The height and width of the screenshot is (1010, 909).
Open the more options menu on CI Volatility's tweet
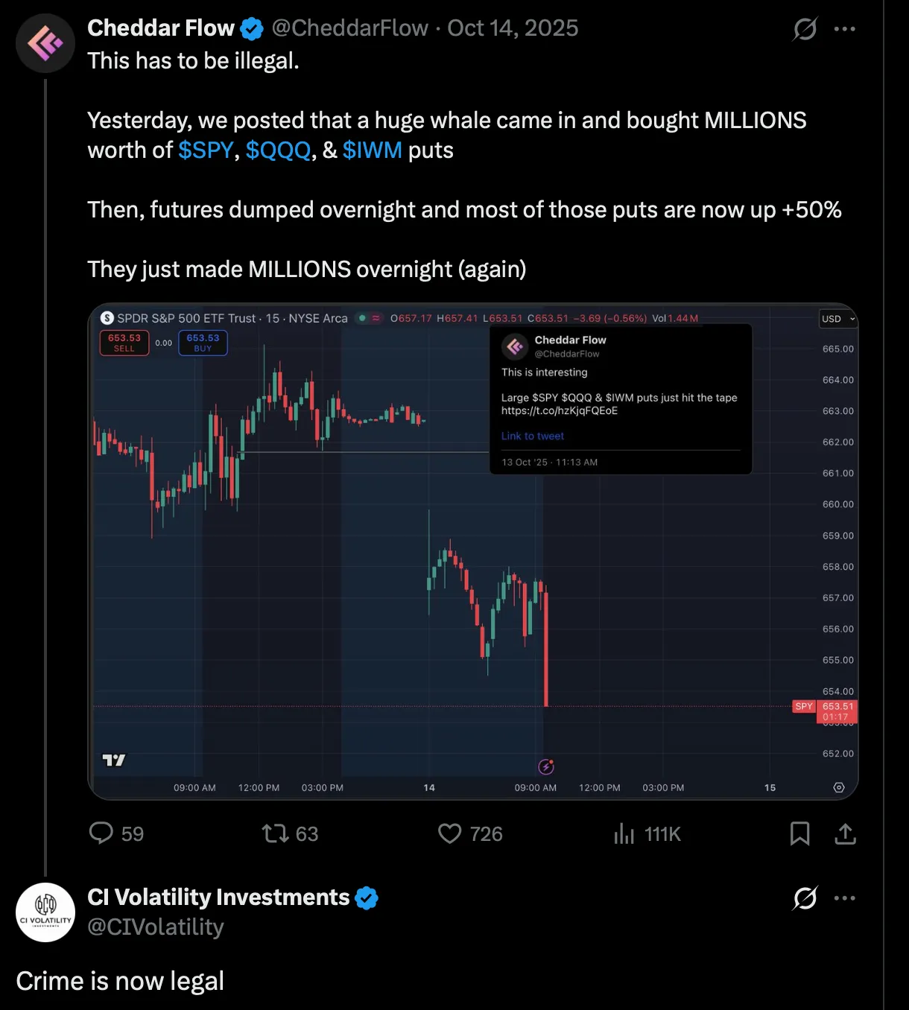coord(846,898)
